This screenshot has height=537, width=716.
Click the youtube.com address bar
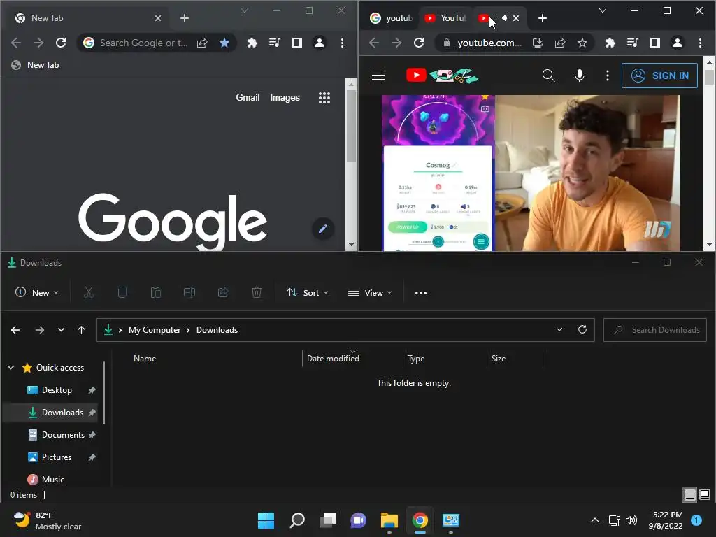(489, 43)
